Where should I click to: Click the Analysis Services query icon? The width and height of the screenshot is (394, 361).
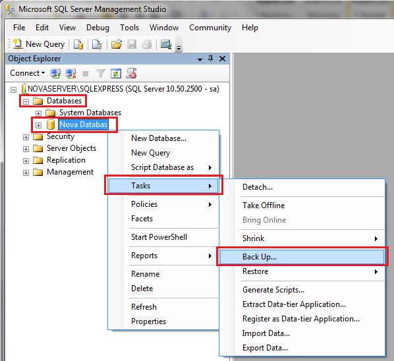click(x=97, y=44)
